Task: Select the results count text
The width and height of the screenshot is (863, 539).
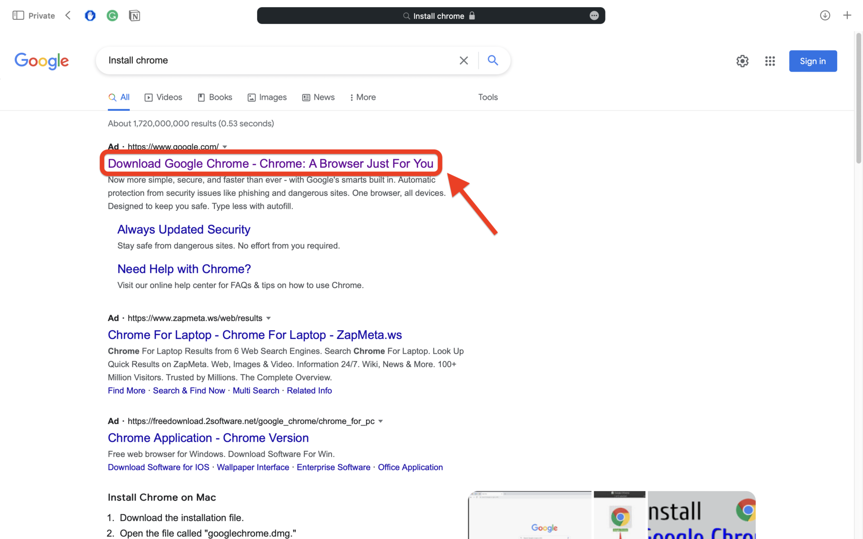Action: 191,123
